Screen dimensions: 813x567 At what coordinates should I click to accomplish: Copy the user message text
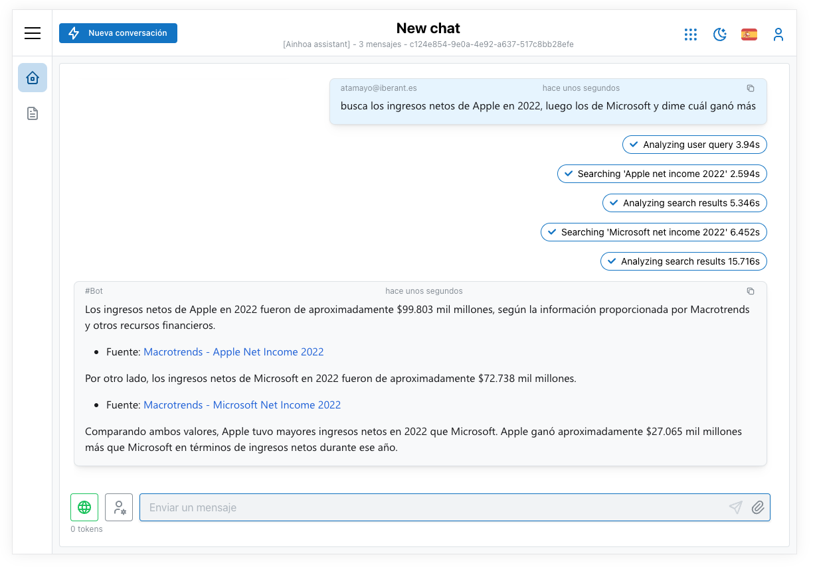coord(751,88)
